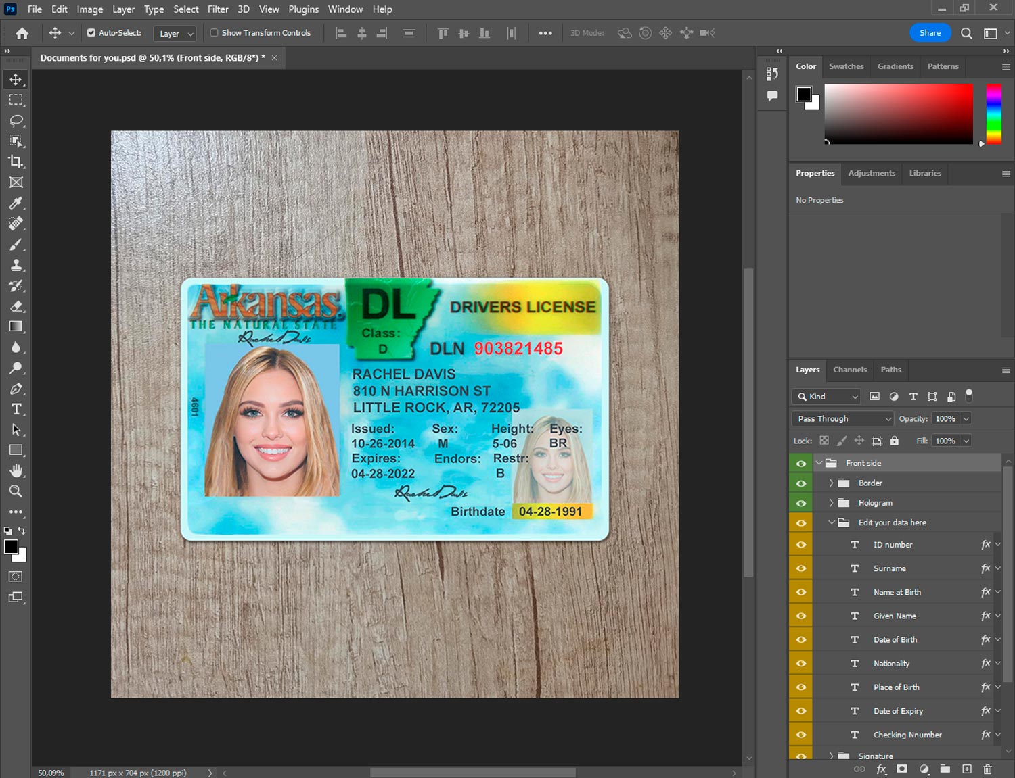Image resolution: width=1015 pixels, height=778 pixels.
Task: Open the Pass Through blend mode dropdown
Action: pos(842,419)
